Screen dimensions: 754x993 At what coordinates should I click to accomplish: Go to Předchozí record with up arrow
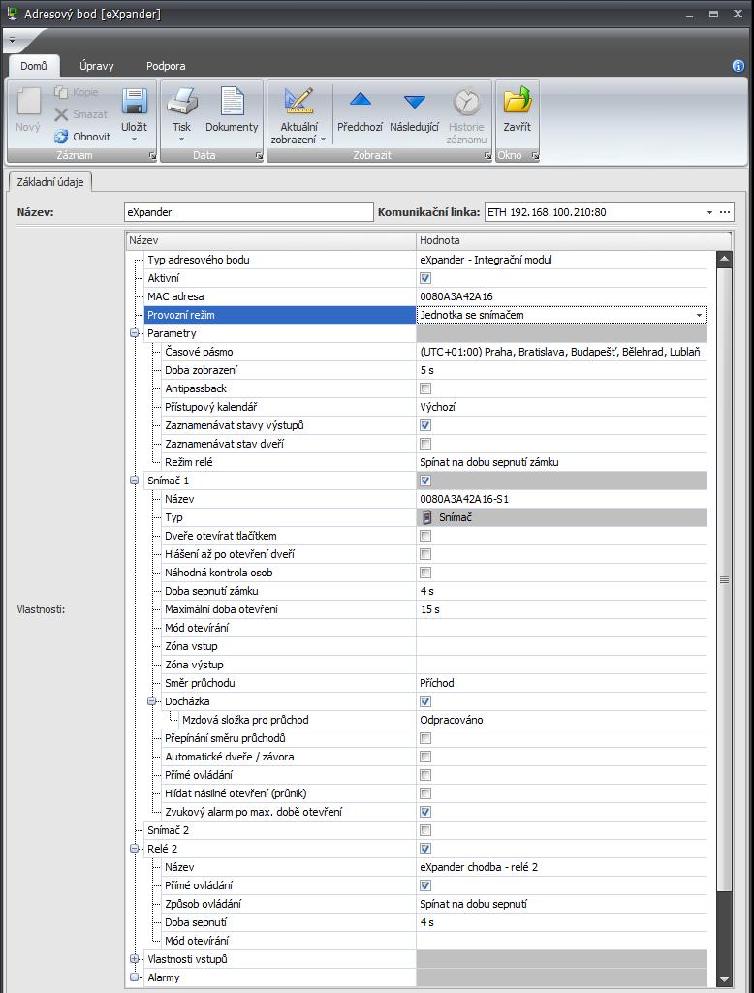[360, 99]
